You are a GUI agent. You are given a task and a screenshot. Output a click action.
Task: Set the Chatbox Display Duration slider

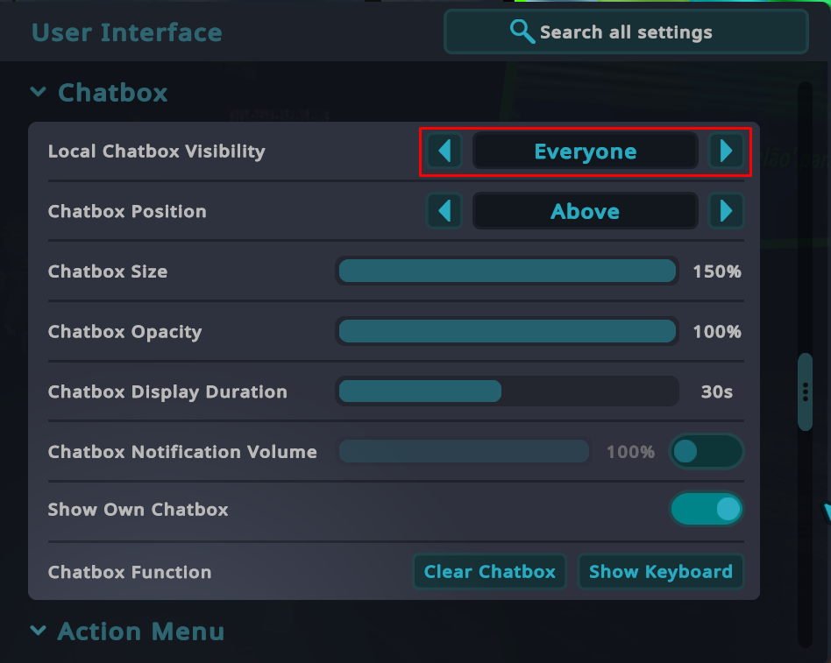507,391
